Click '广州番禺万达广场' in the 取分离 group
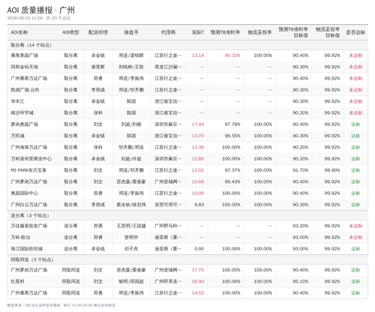 pos(28,79)
